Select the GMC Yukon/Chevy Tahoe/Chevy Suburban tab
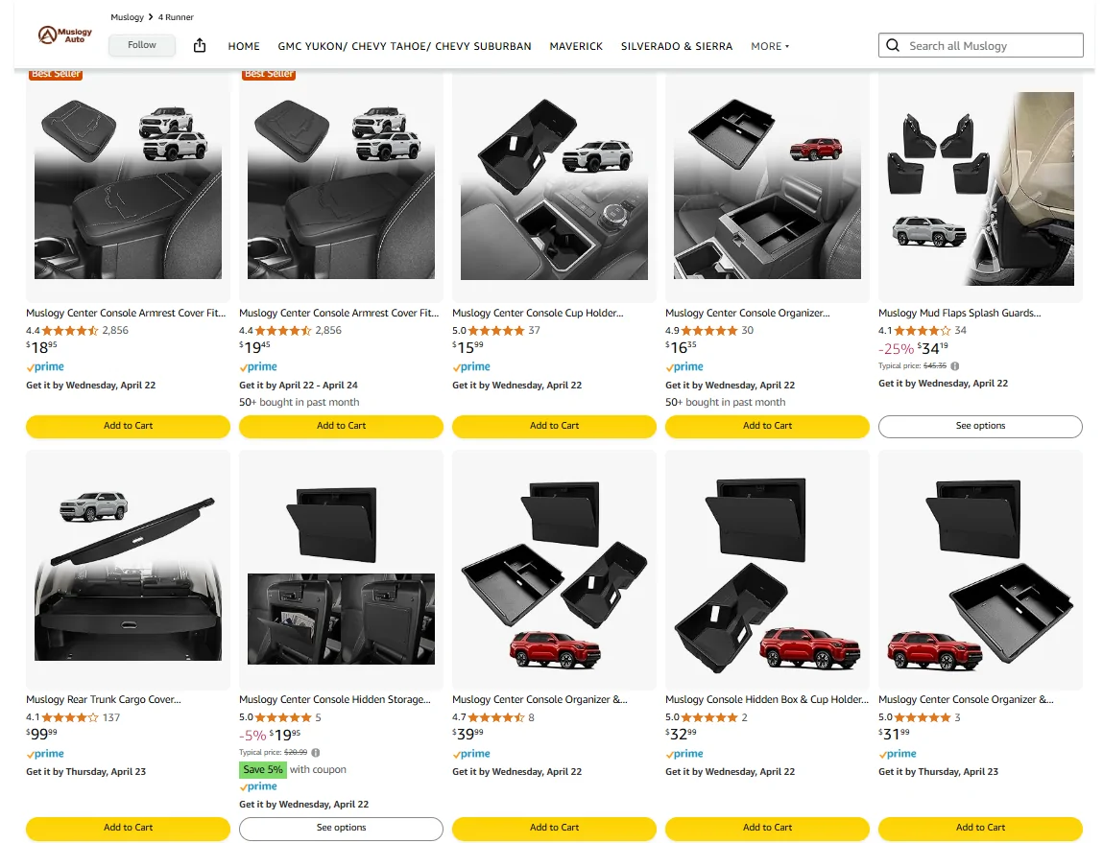Viewport: 1103px width, 843px height. pyautogui.click(x=404, y=46)
